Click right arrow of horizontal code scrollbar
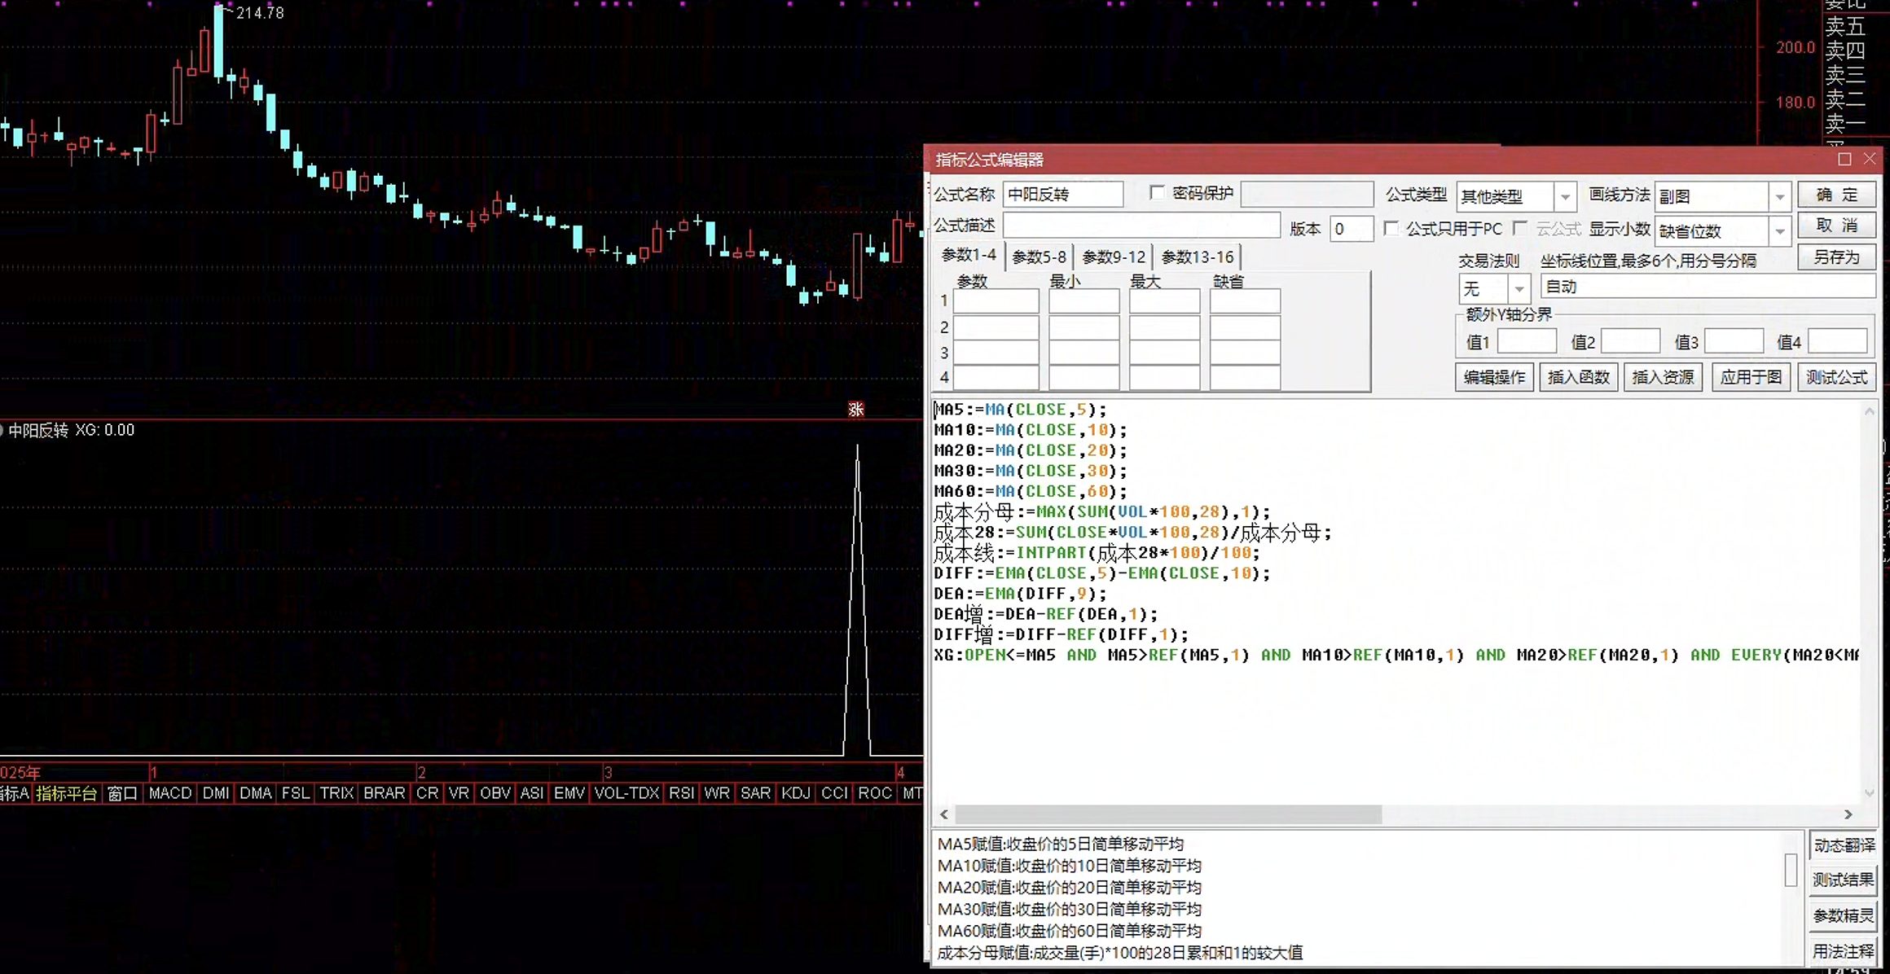 click(1848, 814)
